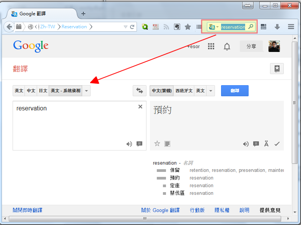This screenshot has width=301, height=225.
Task: Click the 關閉即時翻譯 link
Action: (x=28, y=210)
